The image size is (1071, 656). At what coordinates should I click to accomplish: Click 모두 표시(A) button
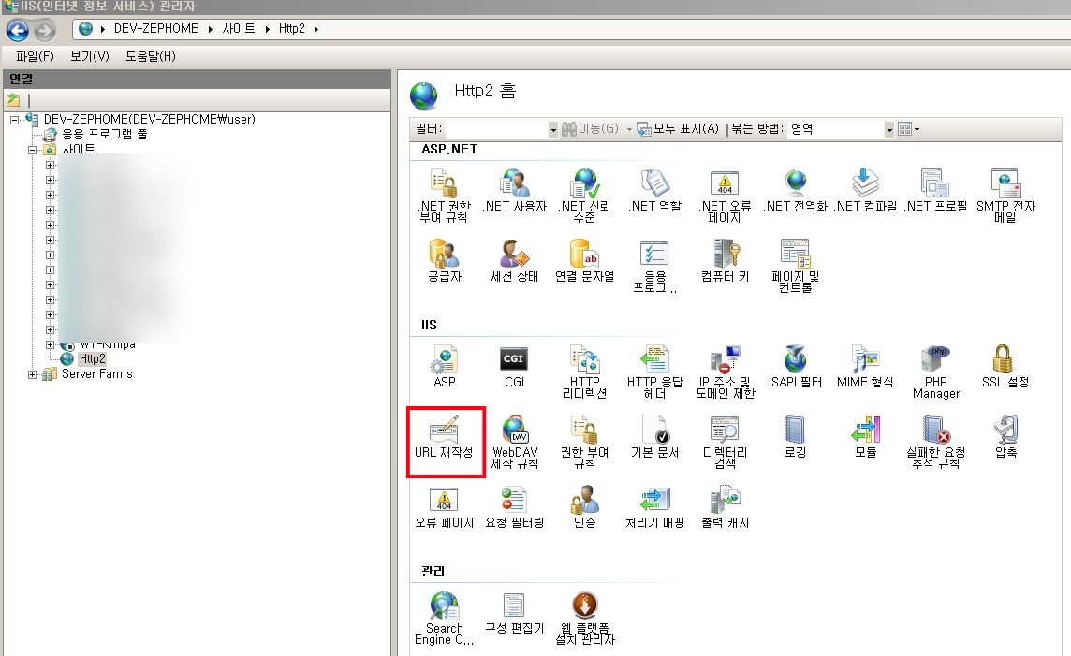pyautogui.click(x=678, y=128)
